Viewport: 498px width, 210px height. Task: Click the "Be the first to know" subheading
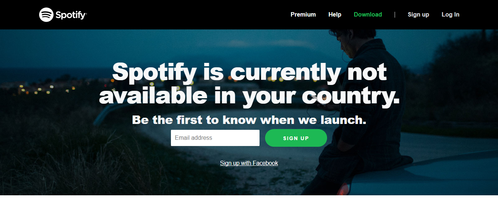pos(249,120)
